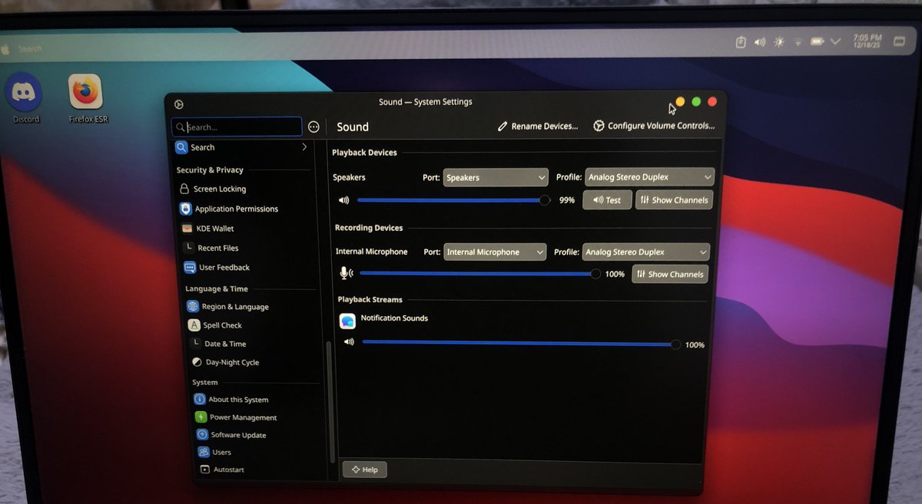Expand the Search sidebar entry arrow
This screenshot has height=504, width=922.
coord(304,147)
